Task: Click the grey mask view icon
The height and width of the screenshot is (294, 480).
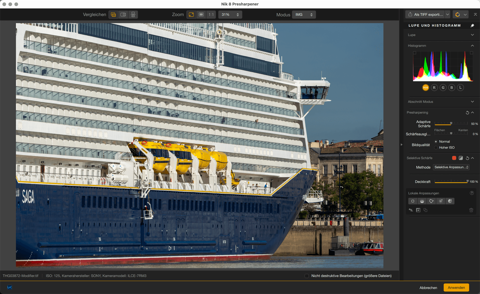Action: [x=461, y=158]
